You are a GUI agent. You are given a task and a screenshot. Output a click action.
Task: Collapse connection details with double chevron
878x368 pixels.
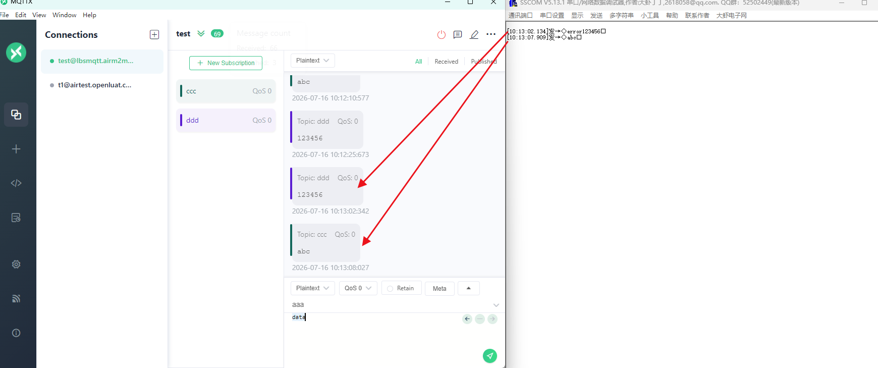[x=201, y=34]
